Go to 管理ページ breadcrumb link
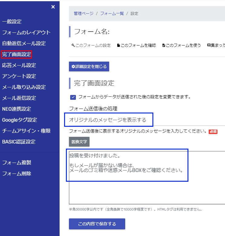The image size is (225, 236). click(x=83, y=14)
